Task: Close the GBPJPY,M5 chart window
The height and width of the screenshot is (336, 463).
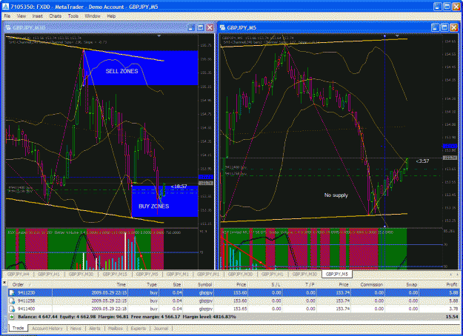Action: click(x=454, y=27)
